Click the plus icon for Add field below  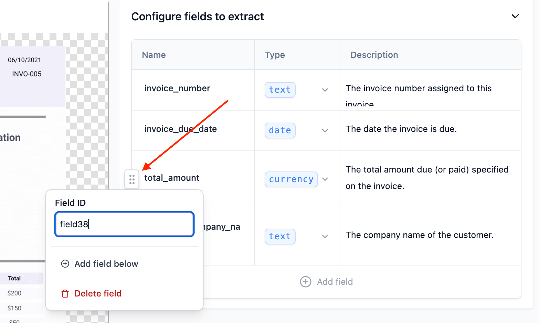(65, 264)
